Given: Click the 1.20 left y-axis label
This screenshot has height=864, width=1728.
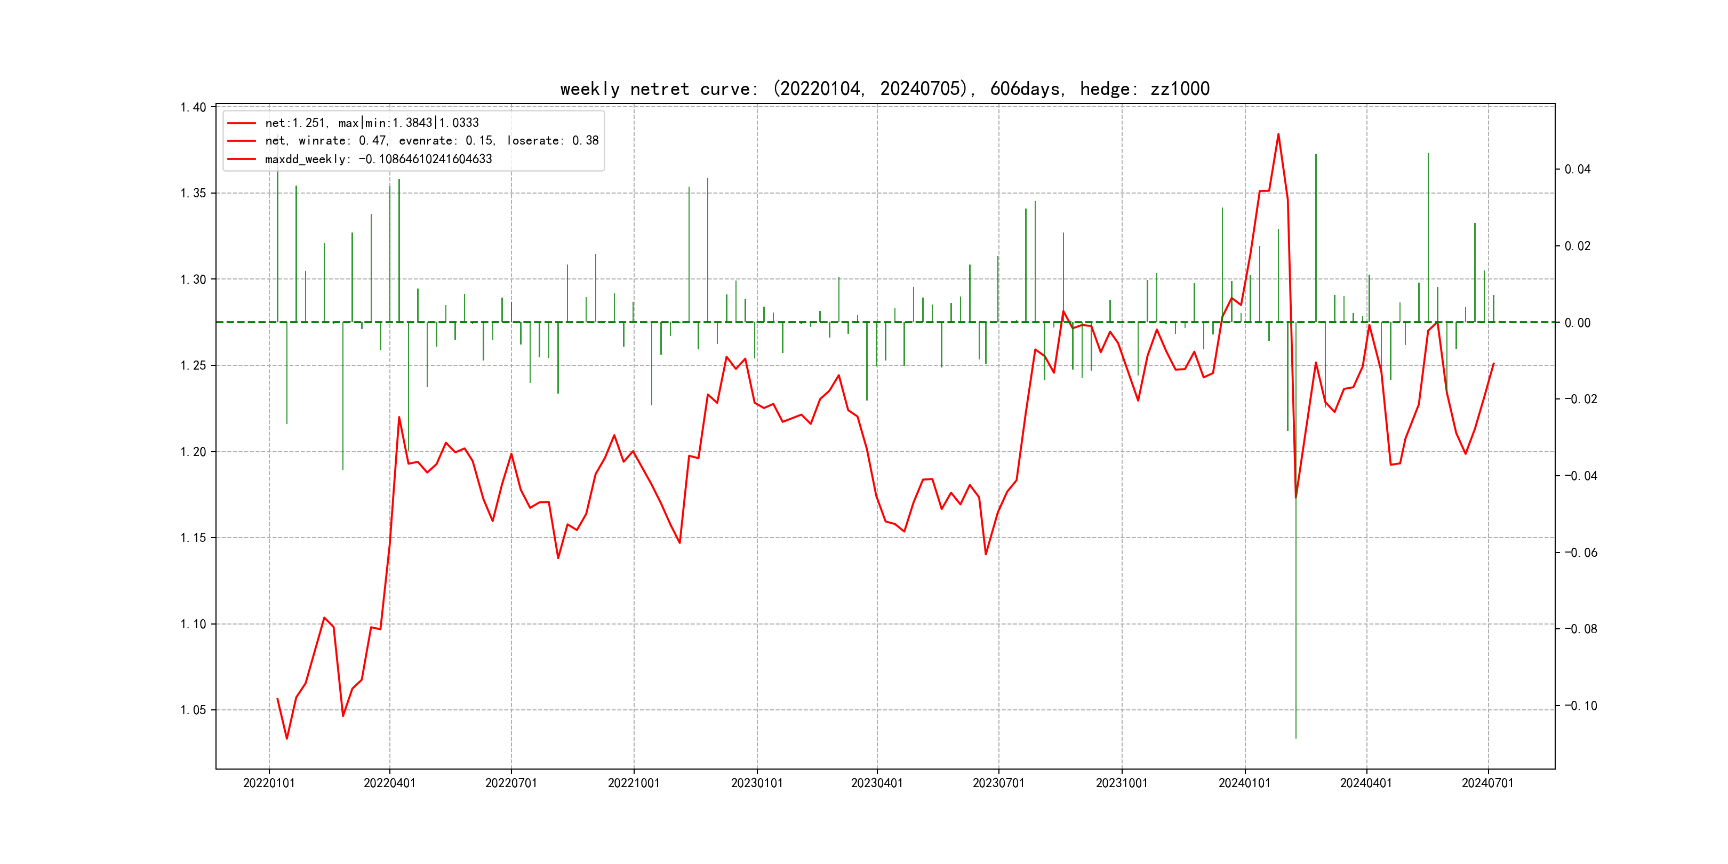Looking at the screenshot, I should 193,452.
